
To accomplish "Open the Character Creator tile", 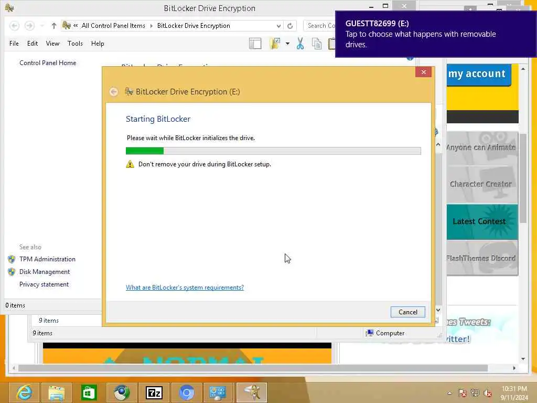I will (x=482, y=184).
